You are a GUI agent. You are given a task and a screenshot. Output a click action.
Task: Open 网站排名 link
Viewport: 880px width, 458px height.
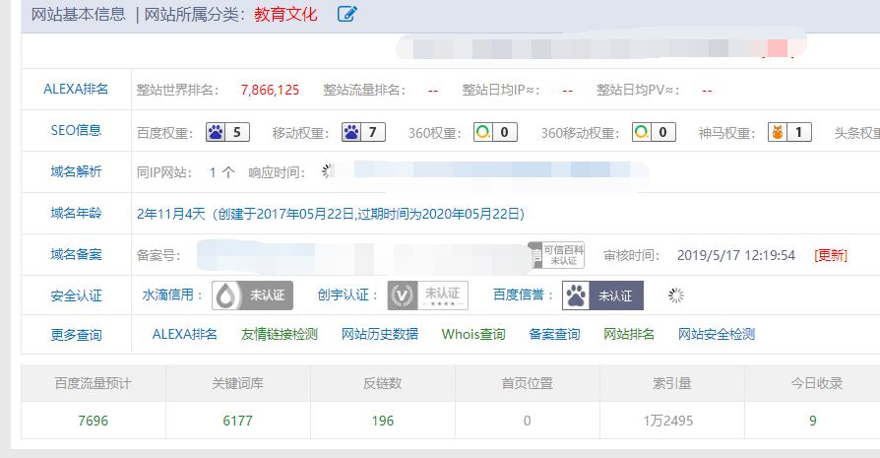629,335
